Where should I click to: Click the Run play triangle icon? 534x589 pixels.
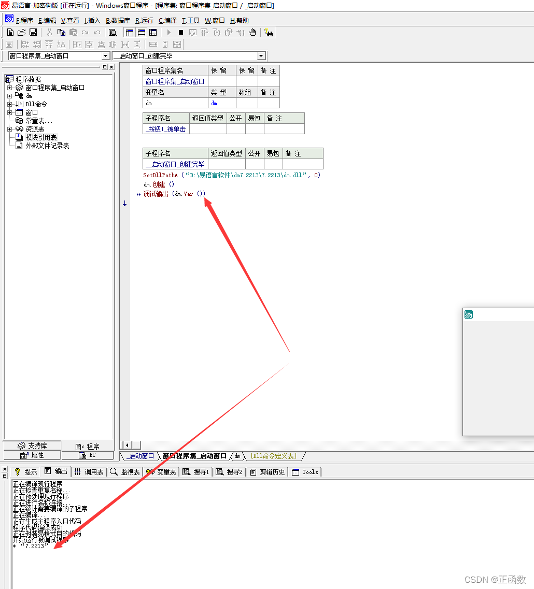169,33
